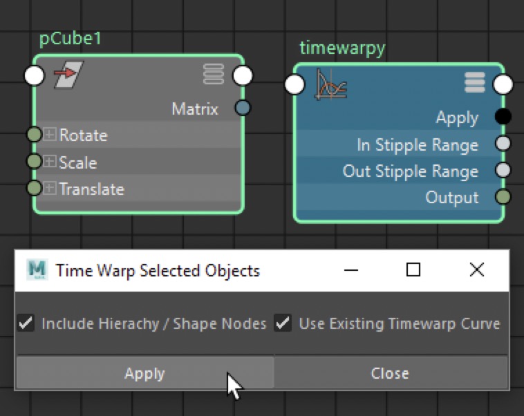Screen dimensions: 524x416
Task: Expand the Rotate attribute on pCube1
Action: pyautogui.click(x=50, y=135)
